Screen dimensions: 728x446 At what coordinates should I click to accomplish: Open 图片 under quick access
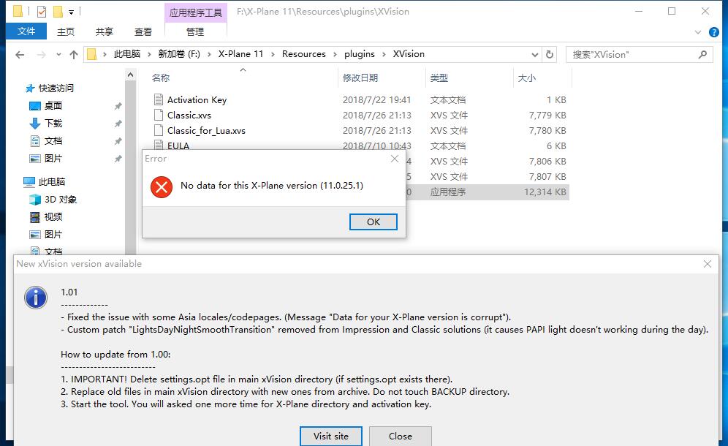click(53, 159)
